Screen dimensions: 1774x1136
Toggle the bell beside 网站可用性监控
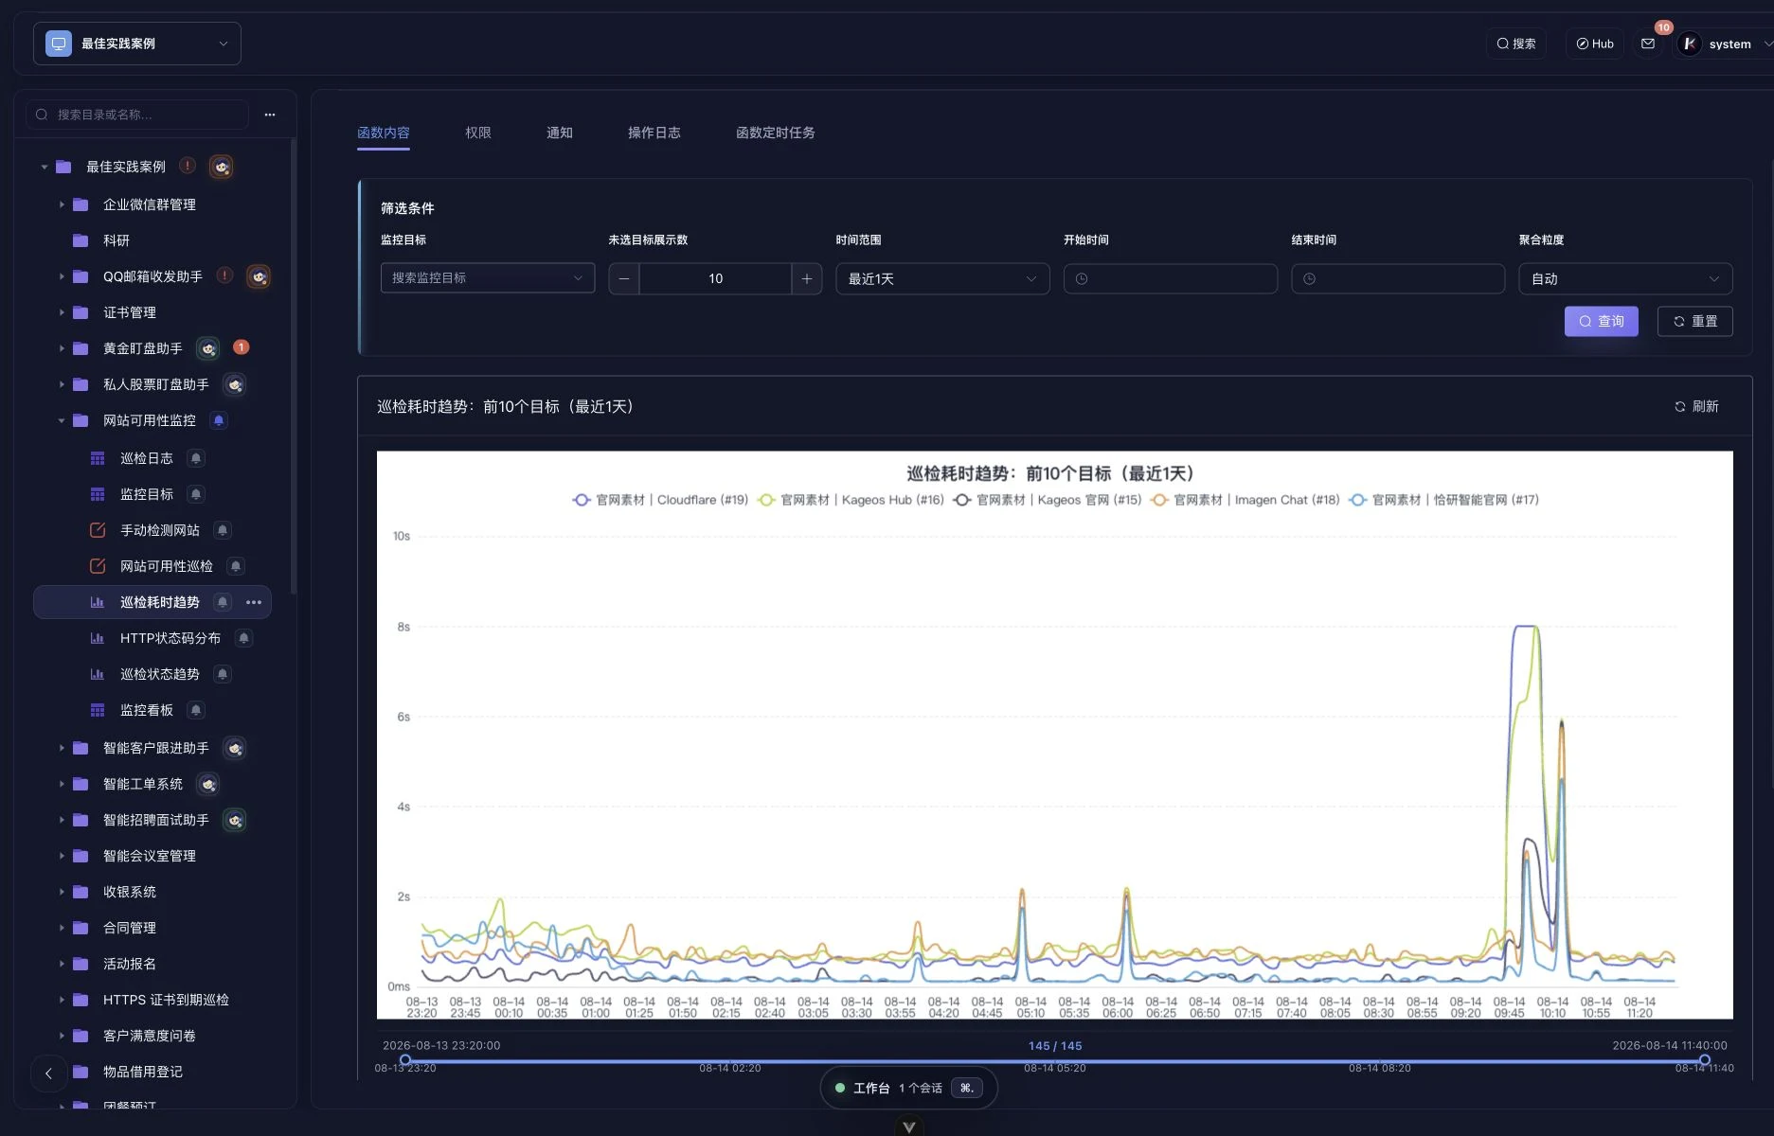click(x=219, y=420)
